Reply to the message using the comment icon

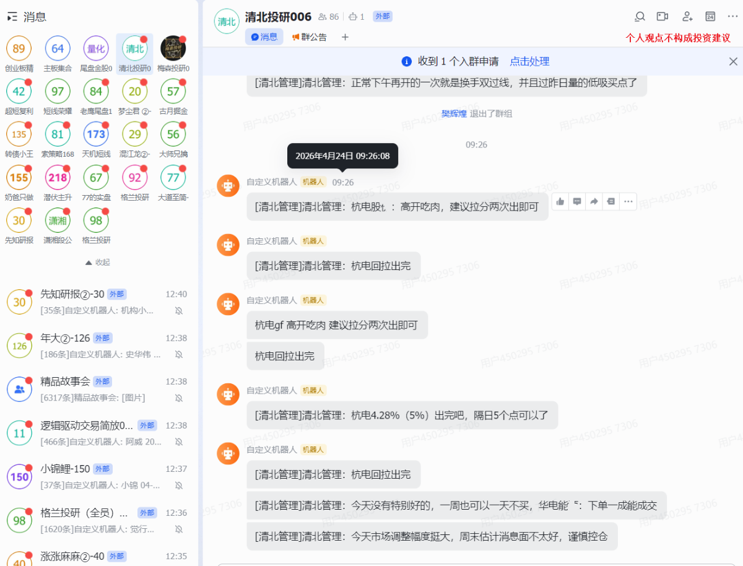577,201
